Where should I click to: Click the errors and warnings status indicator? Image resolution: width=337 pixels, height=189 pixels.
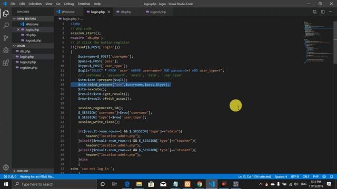tap(10, 176)
